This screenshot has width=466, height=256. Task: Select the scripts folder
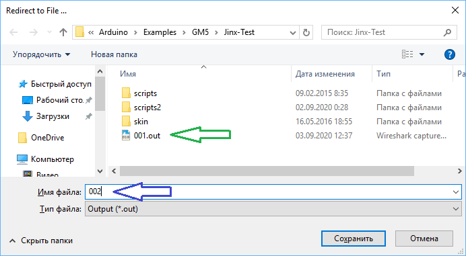pos(139,93)
